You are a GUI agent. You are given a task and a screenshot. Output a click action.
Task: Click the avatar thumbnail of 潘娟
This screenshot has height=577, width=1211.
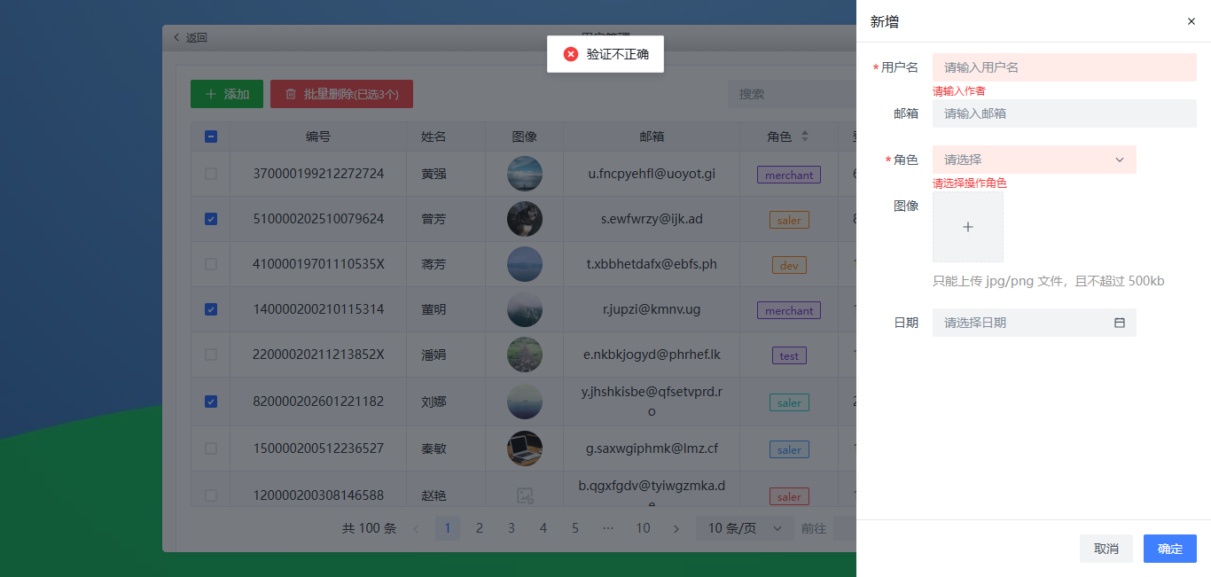[x=525, y=355]
